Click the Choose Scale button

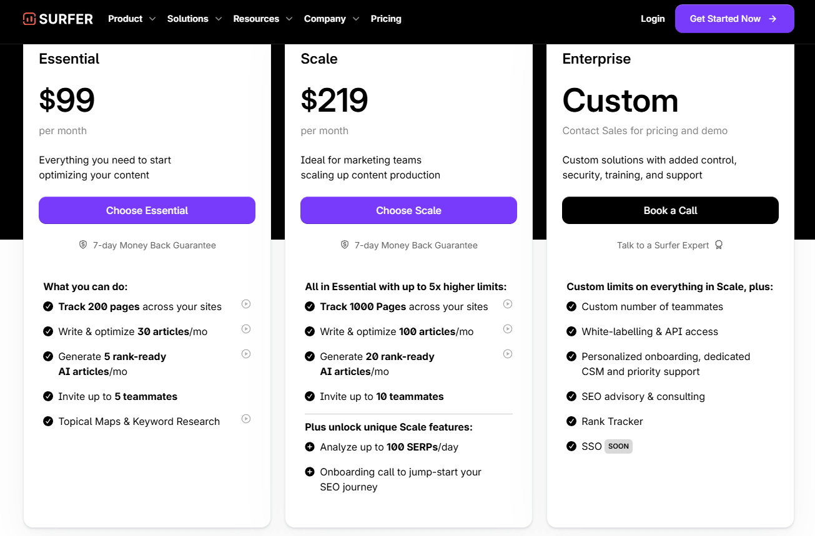(408, 210)
